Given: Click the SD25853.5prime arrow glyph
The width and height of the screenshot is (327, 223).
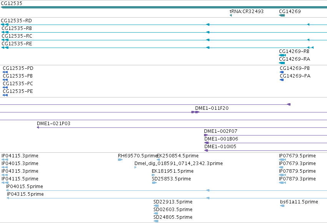Looking at the screenshot, I should (x=154, y=183).
